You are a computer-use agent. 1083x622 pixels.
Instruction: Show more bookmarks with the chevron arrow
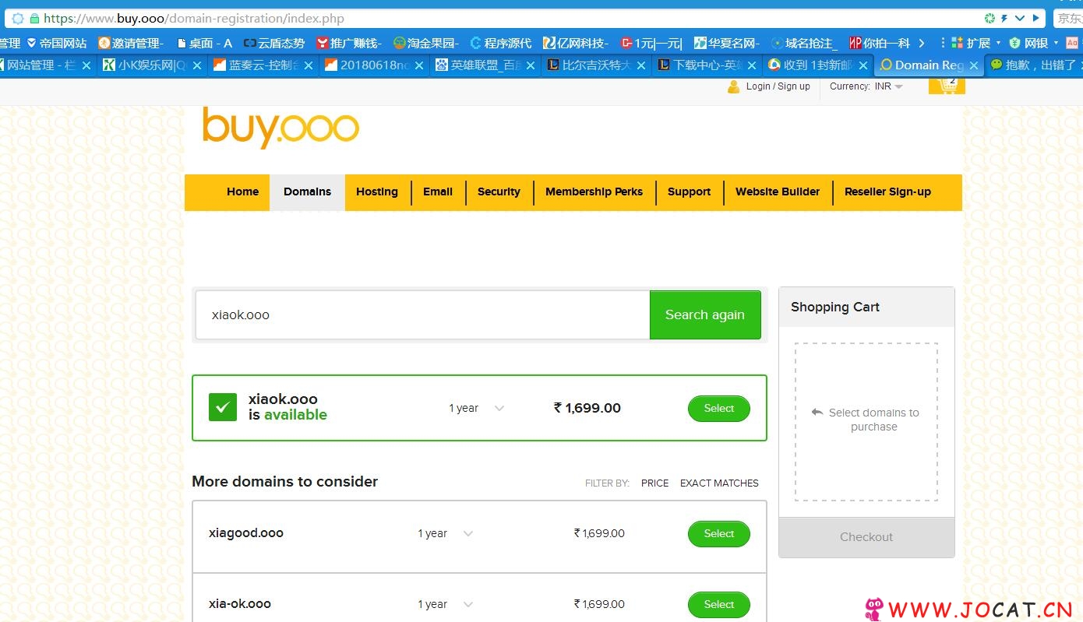[922, 43]
